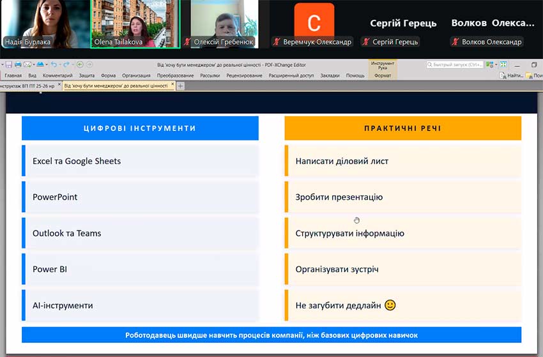Click the PowerPoint row

140,197
